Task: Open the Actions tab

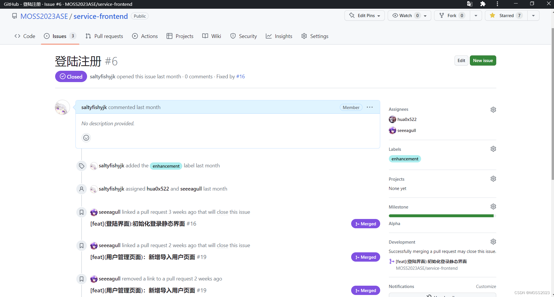Action: pyautogui.click(x=145, y=36)
